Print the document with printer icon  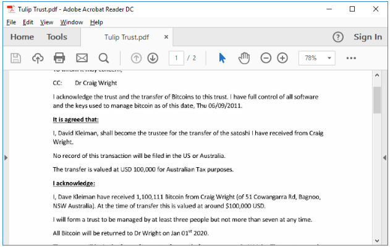tap(59, 58)
